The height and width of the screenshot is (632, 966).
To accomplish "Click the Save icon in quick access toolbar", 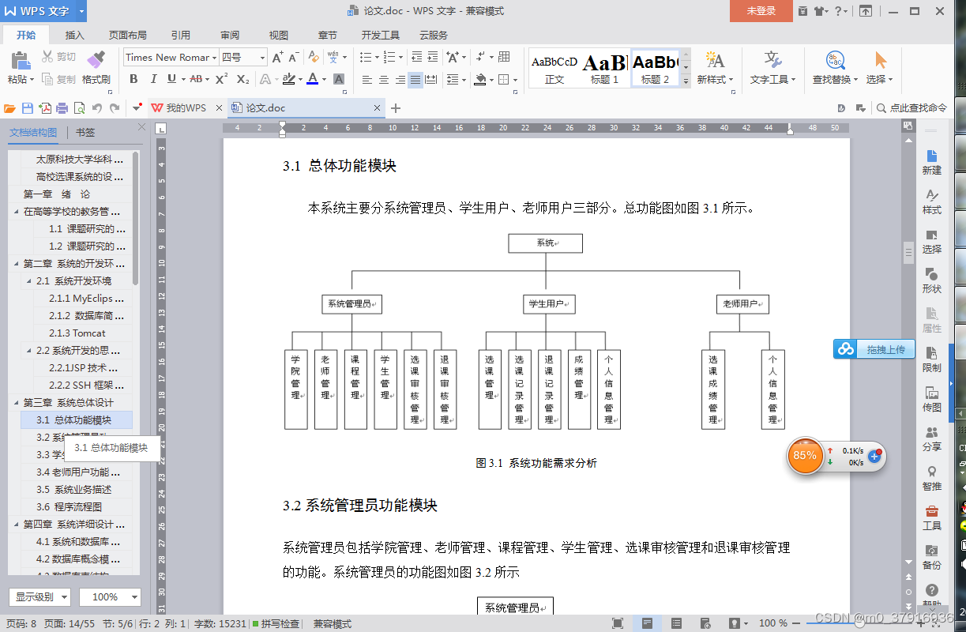I will [x=28, y=107].
